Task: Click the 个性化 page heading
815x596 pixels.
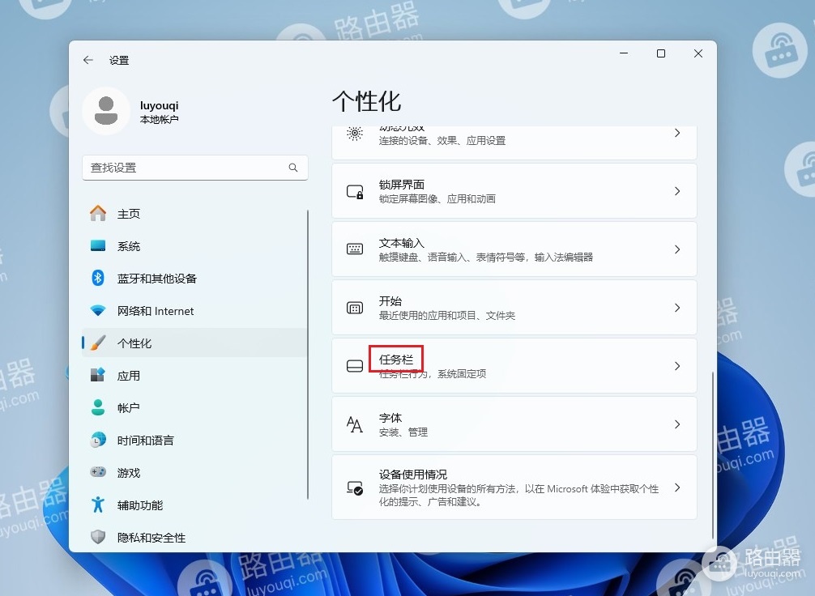Action: (x=366, y=101)
